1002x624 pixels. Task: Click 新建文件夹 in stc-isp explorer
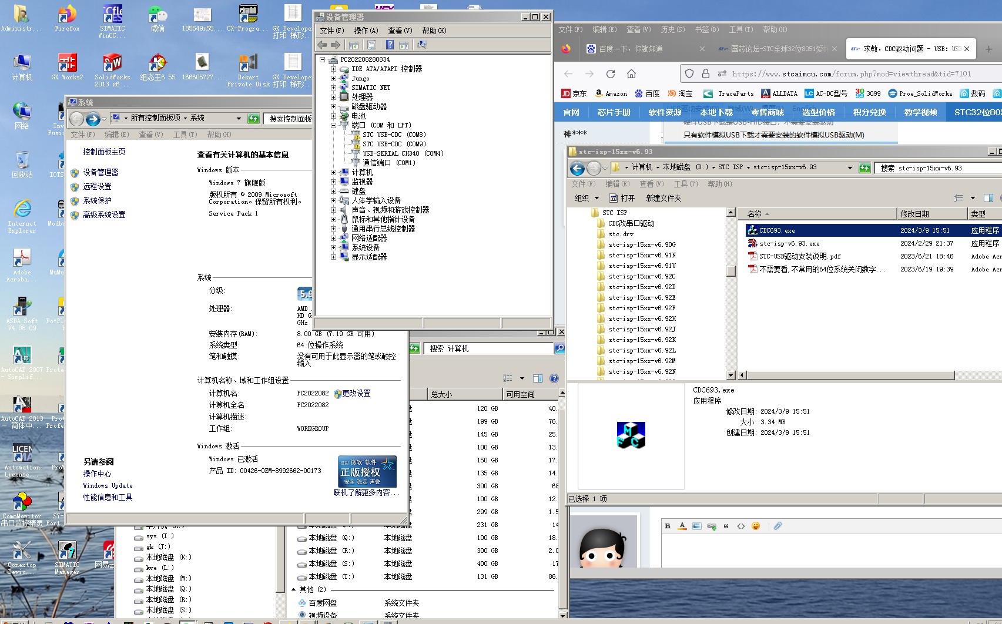(663, 198)
